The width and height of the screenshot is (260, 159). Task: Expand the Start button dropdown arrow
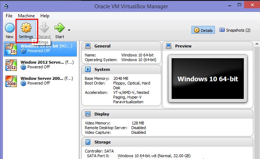(69, 30)
